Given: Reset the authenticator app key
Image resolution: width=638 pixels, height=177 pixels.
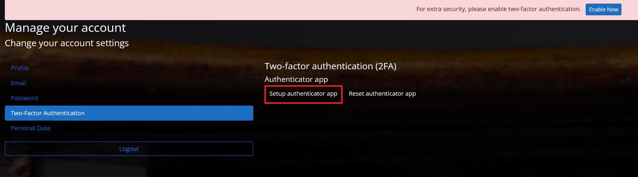Looking at the screenshot, I should (x=382, y=94).
